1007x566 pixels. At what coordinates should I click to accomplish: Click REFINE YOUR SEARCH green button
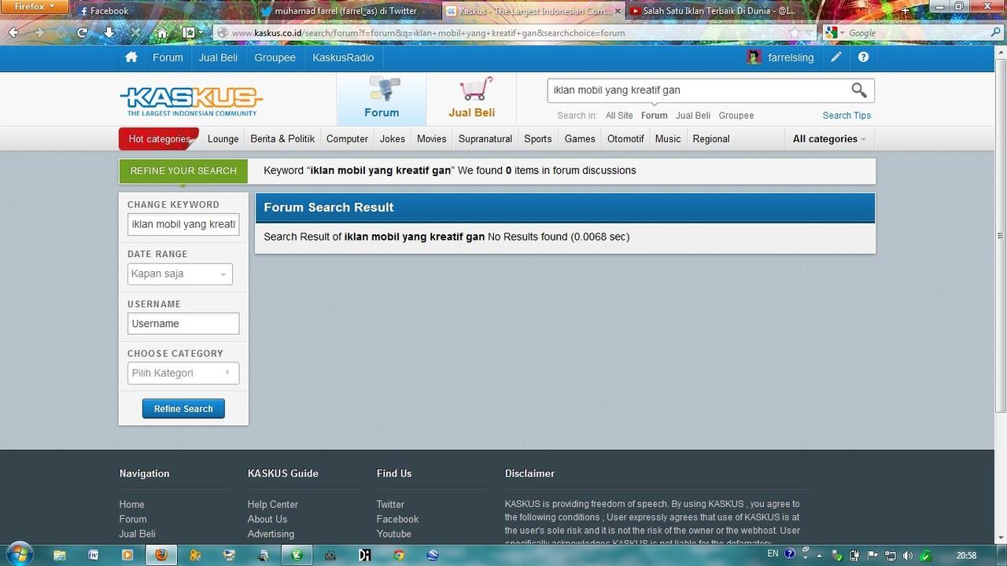point(183,171)
